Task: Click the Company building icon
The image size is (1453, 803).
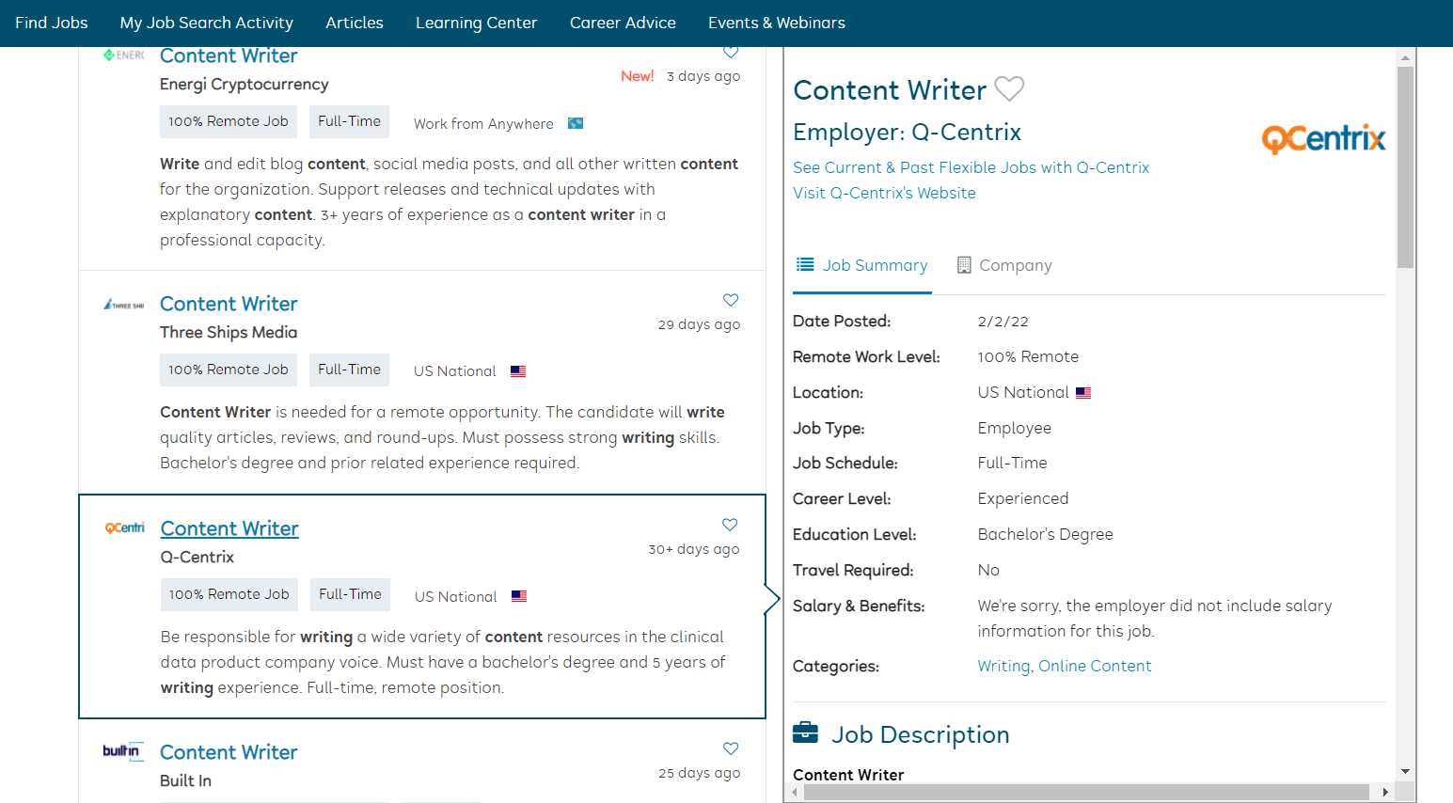Action: coord(964,265)
